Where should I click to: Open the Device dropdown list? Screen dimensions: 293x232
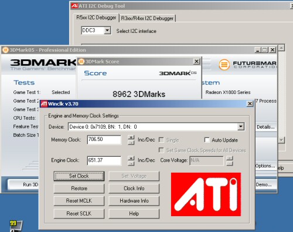pyautogui.click(x=241, y=127)
